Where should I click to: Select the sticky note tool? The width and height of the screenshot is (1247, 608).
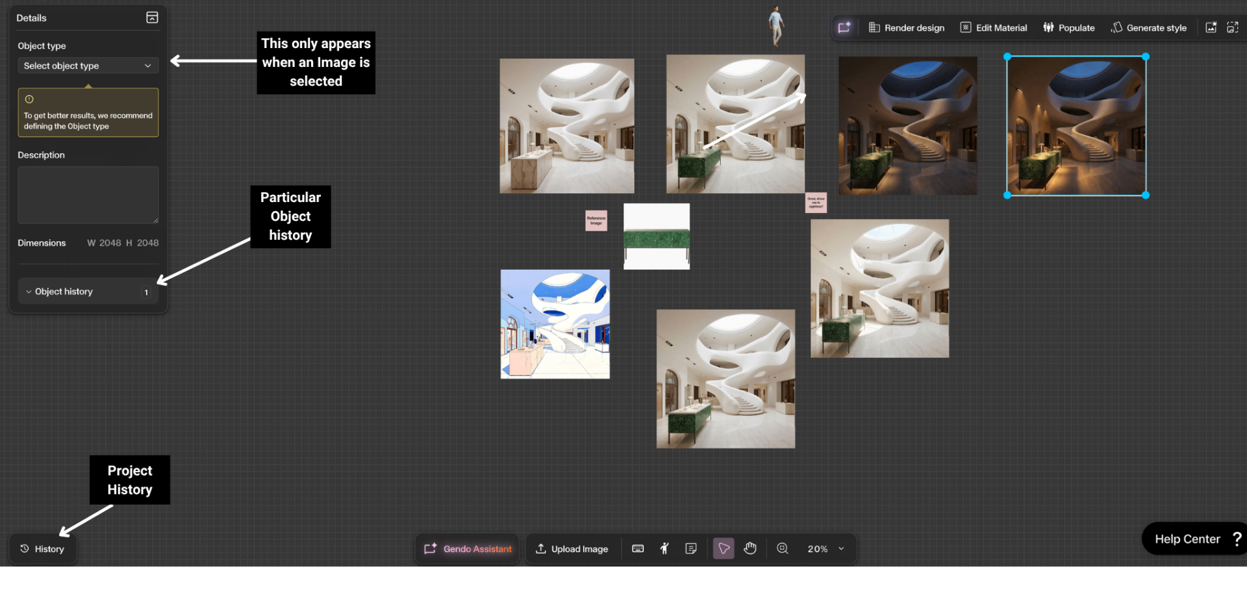[691, 549]
